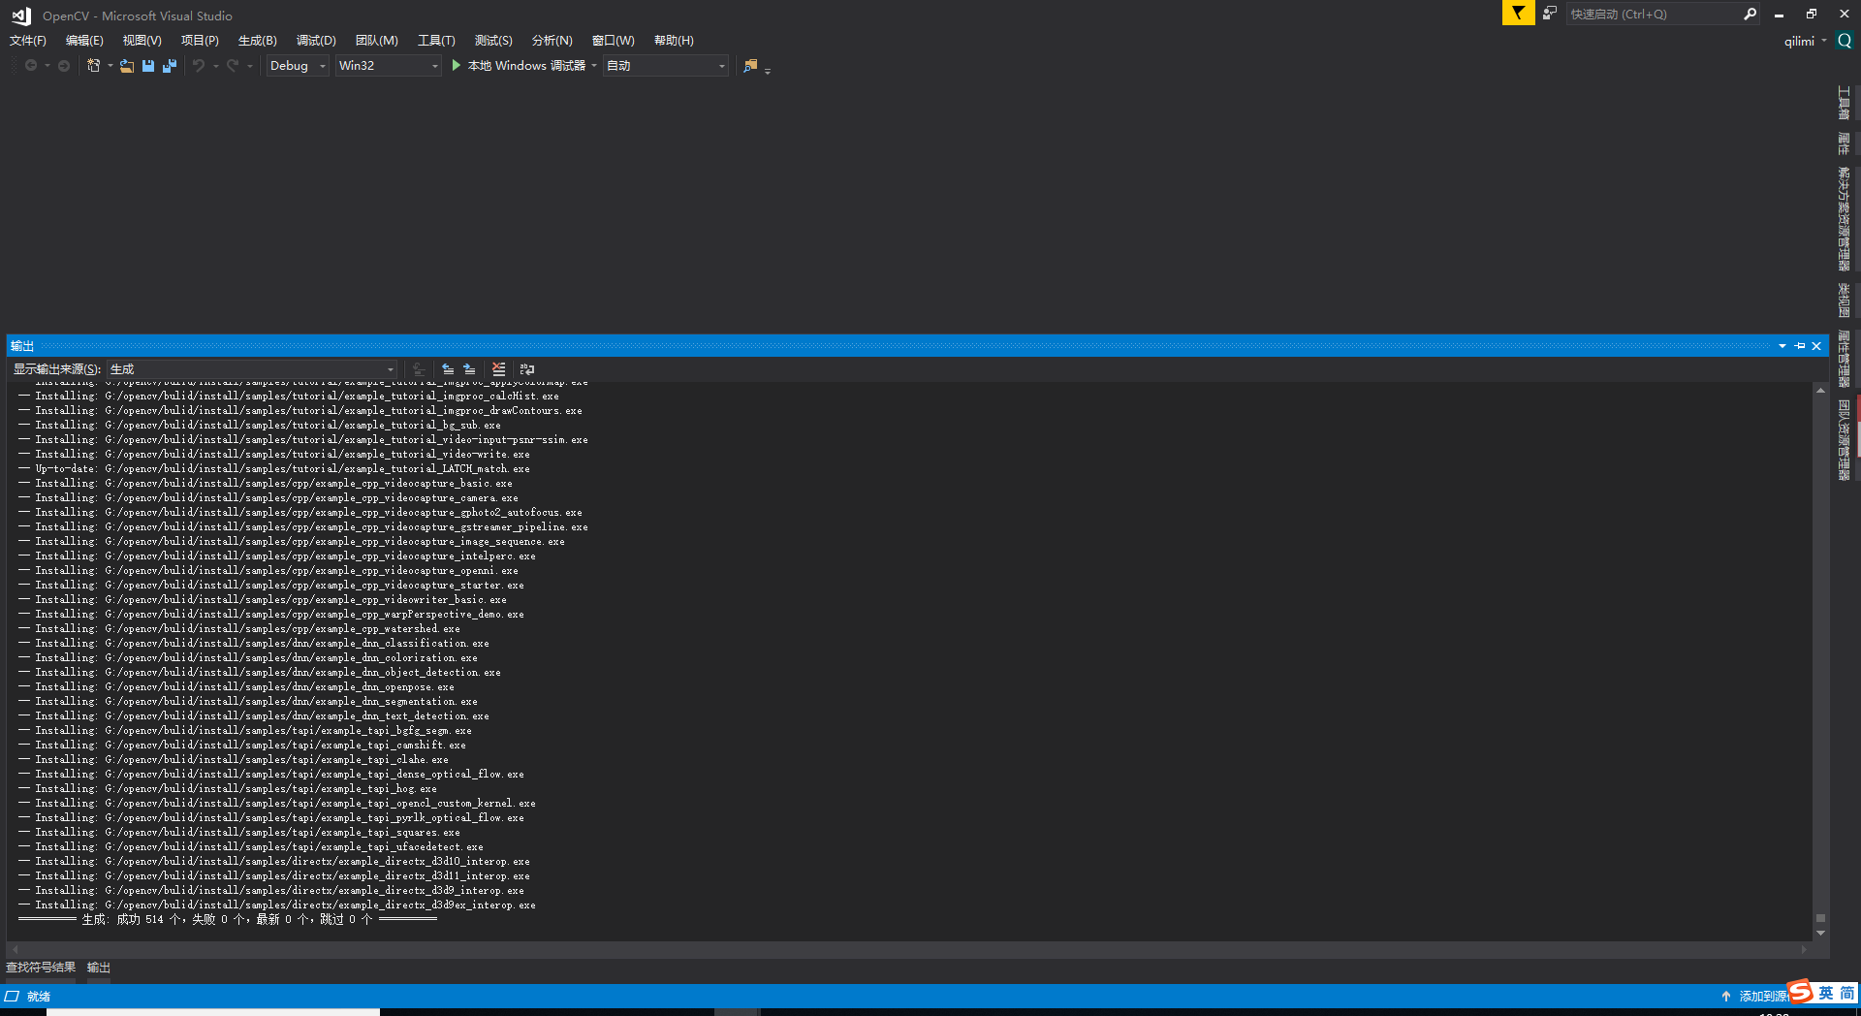The width and height of the screenshot is (1861, 1016).
Task: Go to previous message in output
Action: pos(448,369)
